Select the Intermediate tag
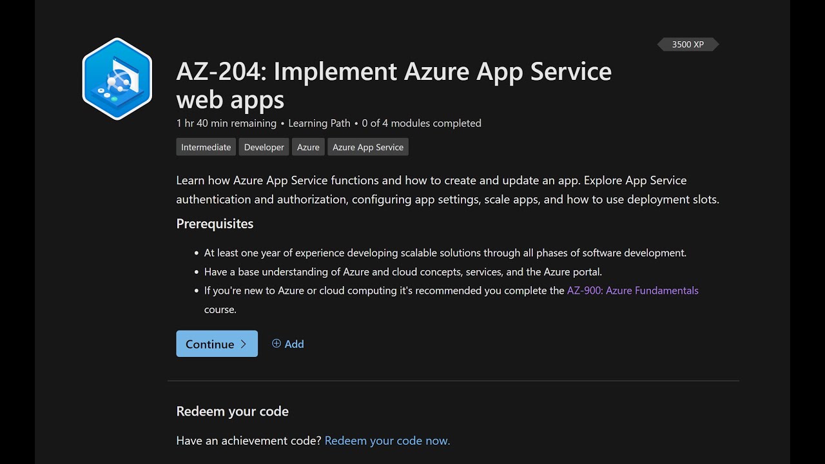 (206, 147)
